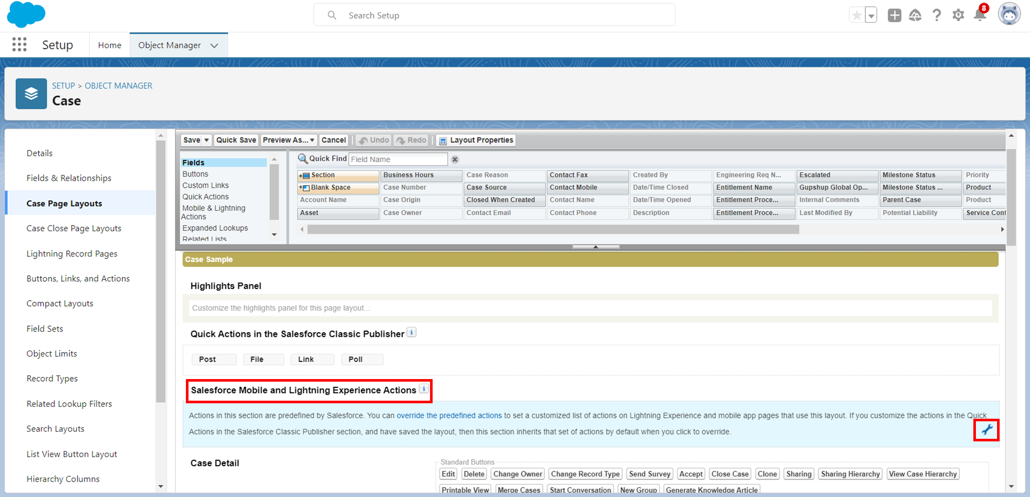This screenshot has width=1030, height=497.
Task: Click the palette category list down arrow
Action: click(274, 235)
